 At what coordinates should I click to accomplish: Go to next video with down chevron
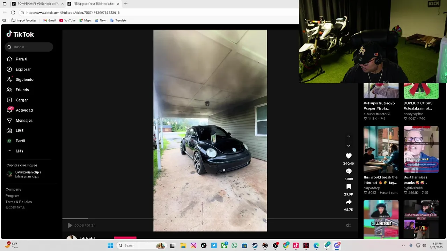[349, 146]
